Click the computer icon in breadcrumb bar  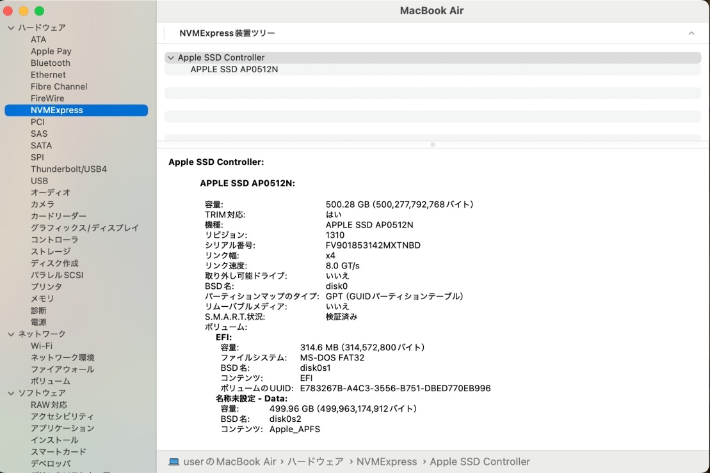[x=173, y=461]
